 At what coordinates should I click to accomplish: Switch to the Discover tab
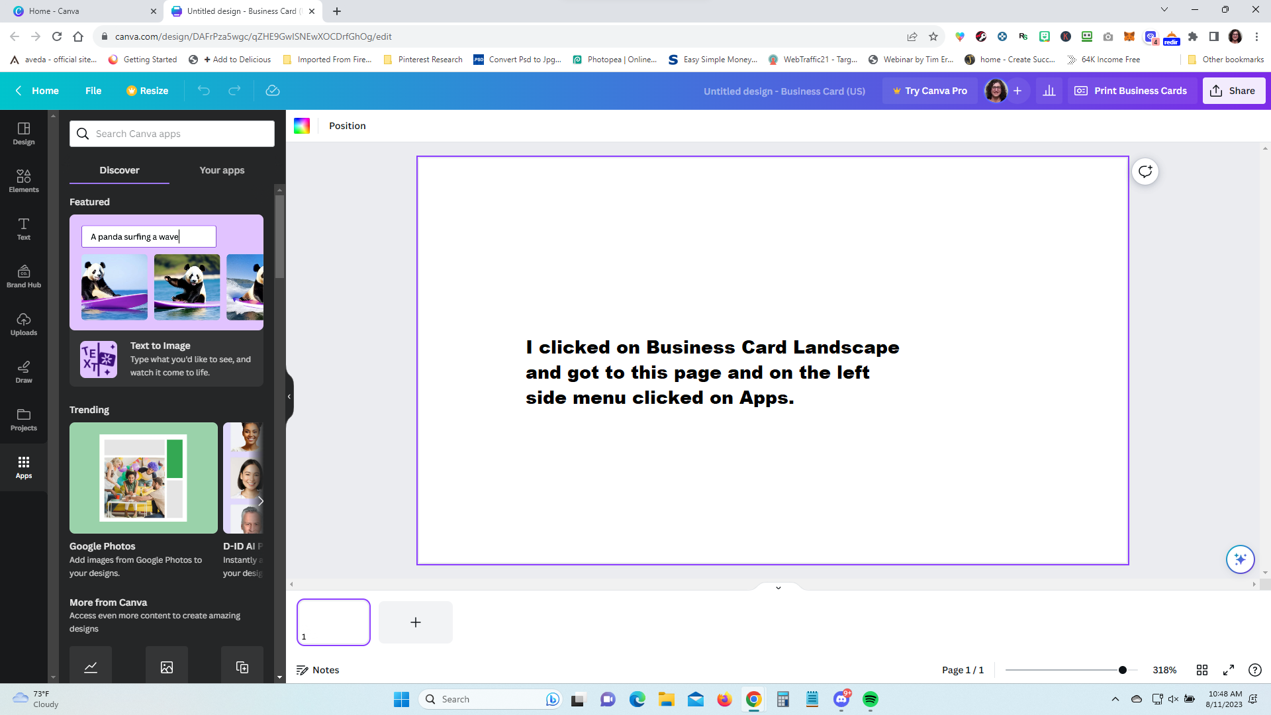pyautogui.click(x=119, y=170)
